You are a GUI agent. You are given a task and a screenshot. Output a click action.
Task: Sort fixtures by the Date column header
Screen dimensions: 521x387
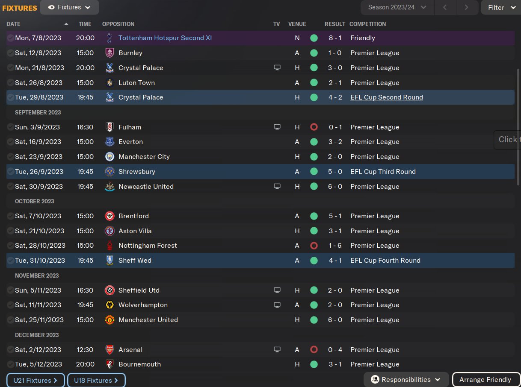point(14,24)
